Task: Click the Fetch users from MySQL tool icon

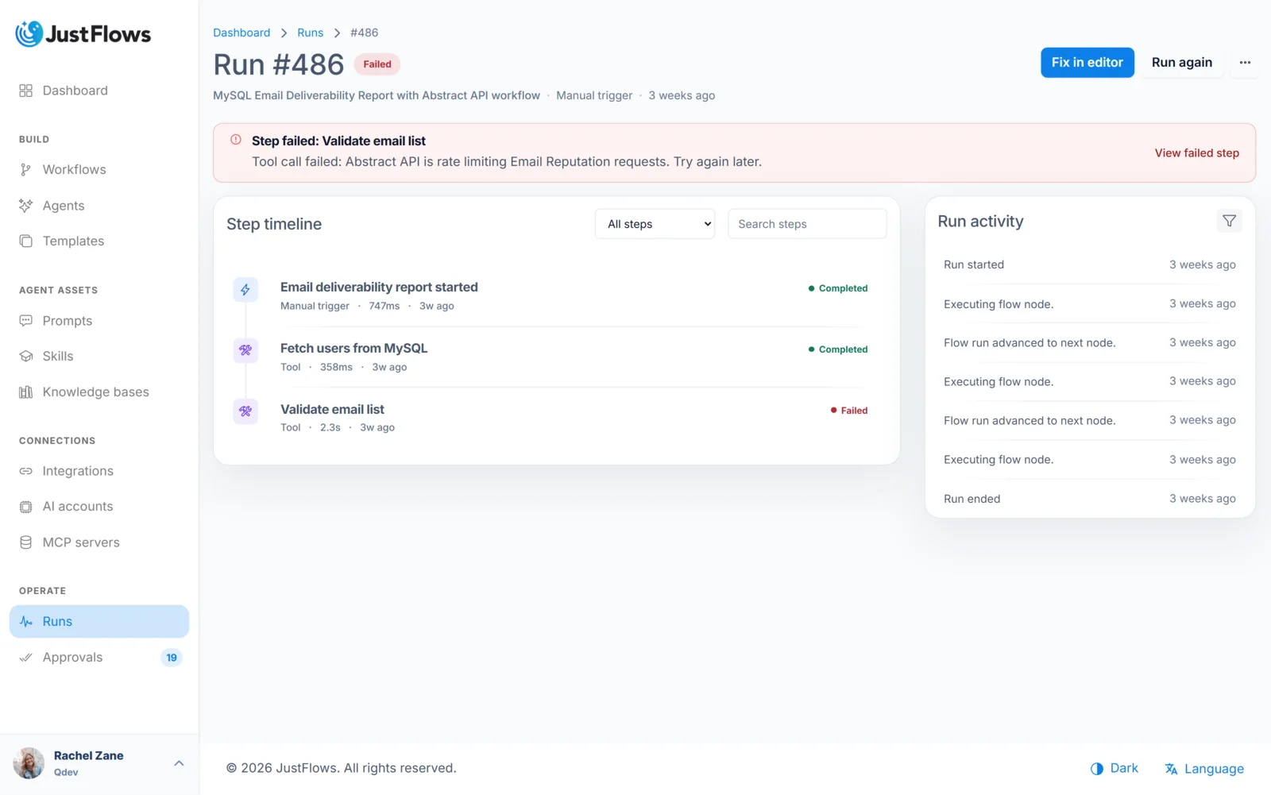Action: click(x=245, y=350)
